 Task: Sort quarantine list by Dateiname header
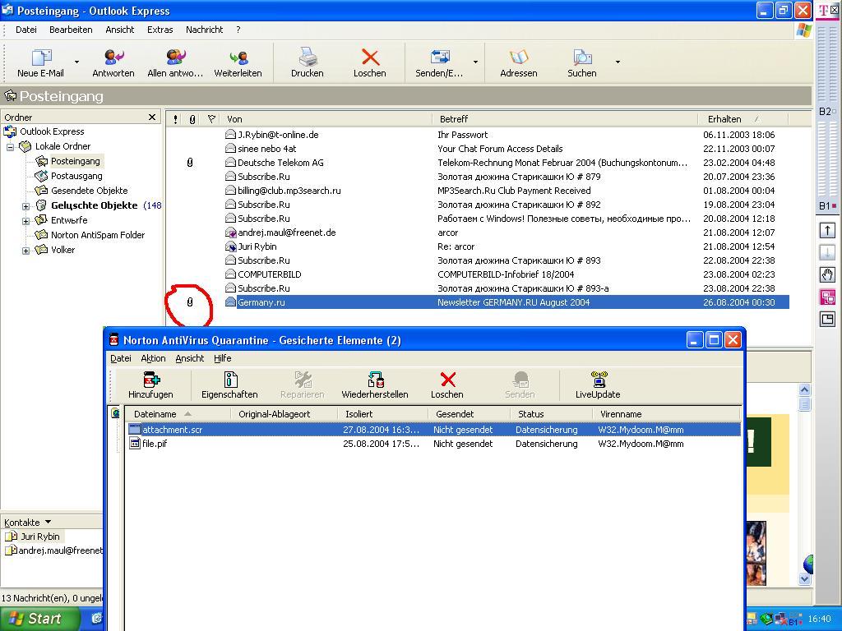coord(178,414)
